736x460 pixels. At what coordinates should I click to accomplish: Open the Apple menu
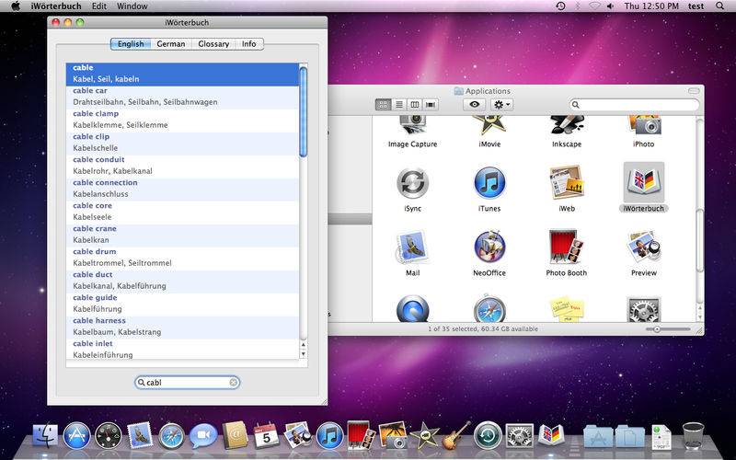click(16, 6)
